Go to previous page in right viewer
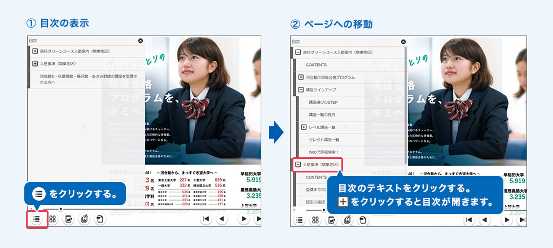The height and width of the screenshot is (248, 553). coord(486,220)
